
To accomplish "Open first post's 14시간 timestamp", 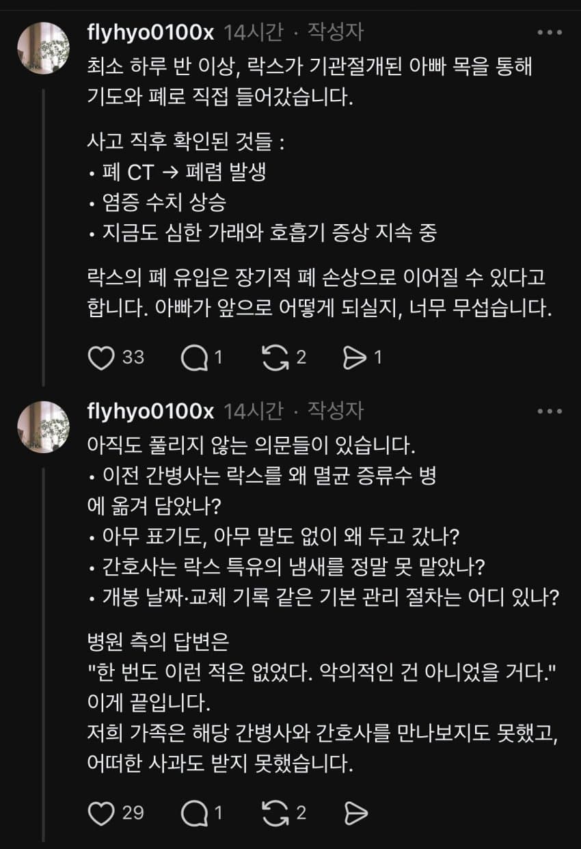I will [253, 31].
